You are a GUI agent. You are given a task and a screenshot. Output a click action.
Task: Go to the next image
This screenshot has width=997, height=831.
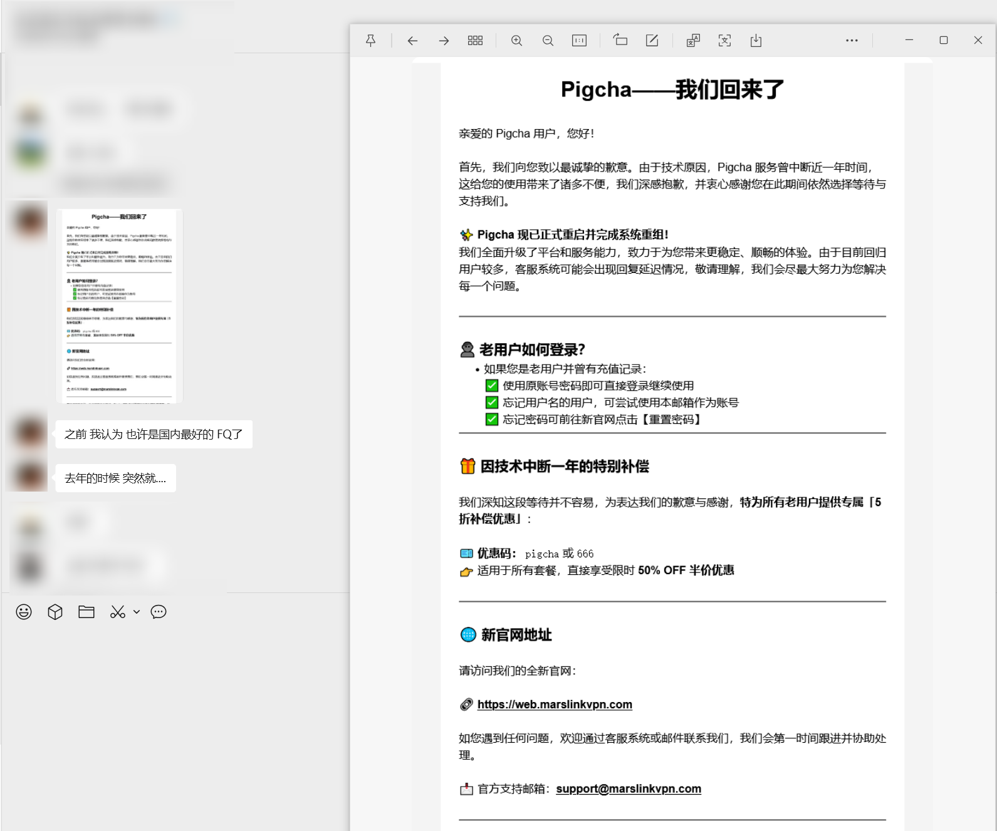click(444, 41)
